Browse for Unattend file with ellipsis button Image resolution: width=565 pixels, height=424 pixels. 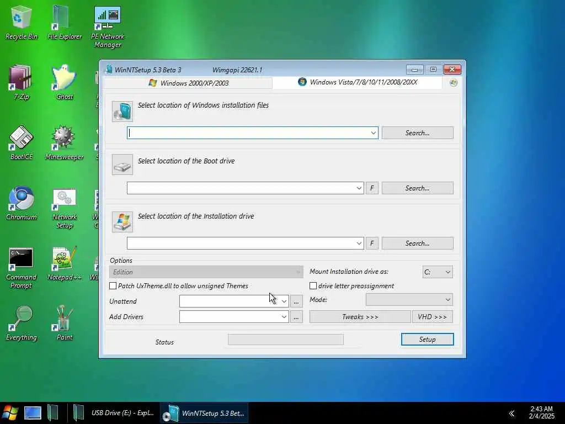(296, 301)
